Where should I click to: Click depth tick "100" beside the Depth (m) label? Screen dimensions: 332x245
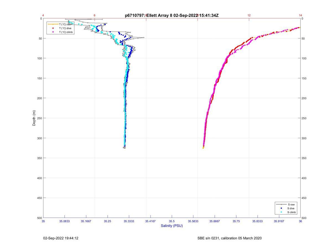tap(39, 58)
